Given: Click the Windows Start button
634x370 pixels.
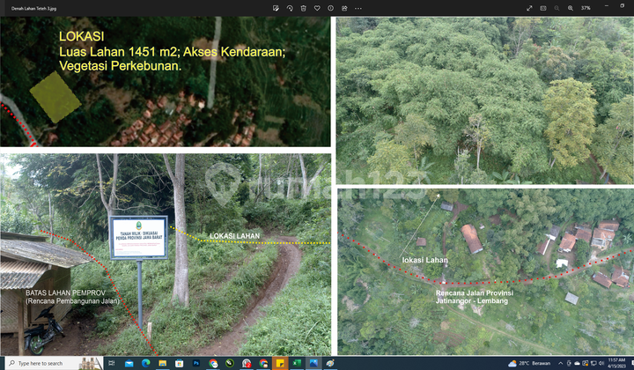Looking at the screenshot, I should 5,363.
